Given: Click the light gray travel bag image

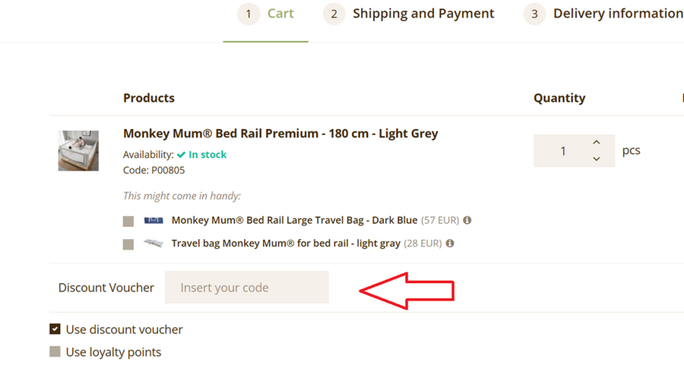Looking at the screenshot, I should coord(154,244).
